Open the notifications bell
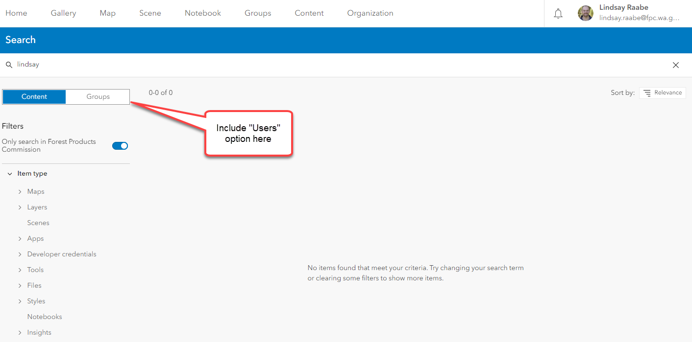 tap(558, 14)
